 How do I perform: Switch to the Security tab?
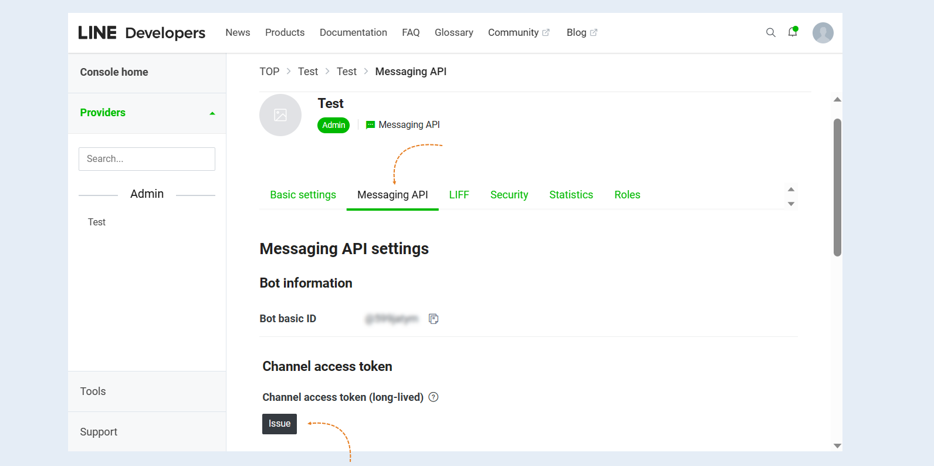(x=509, y=195)
